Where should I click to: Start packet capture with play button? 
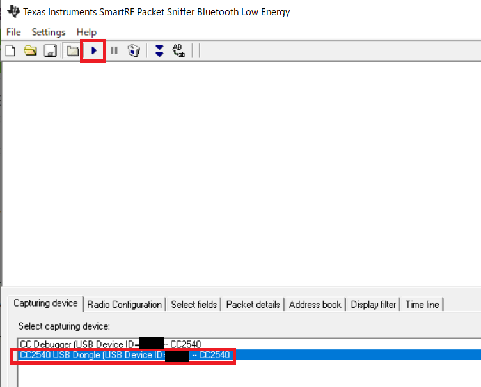pos(94,50)
